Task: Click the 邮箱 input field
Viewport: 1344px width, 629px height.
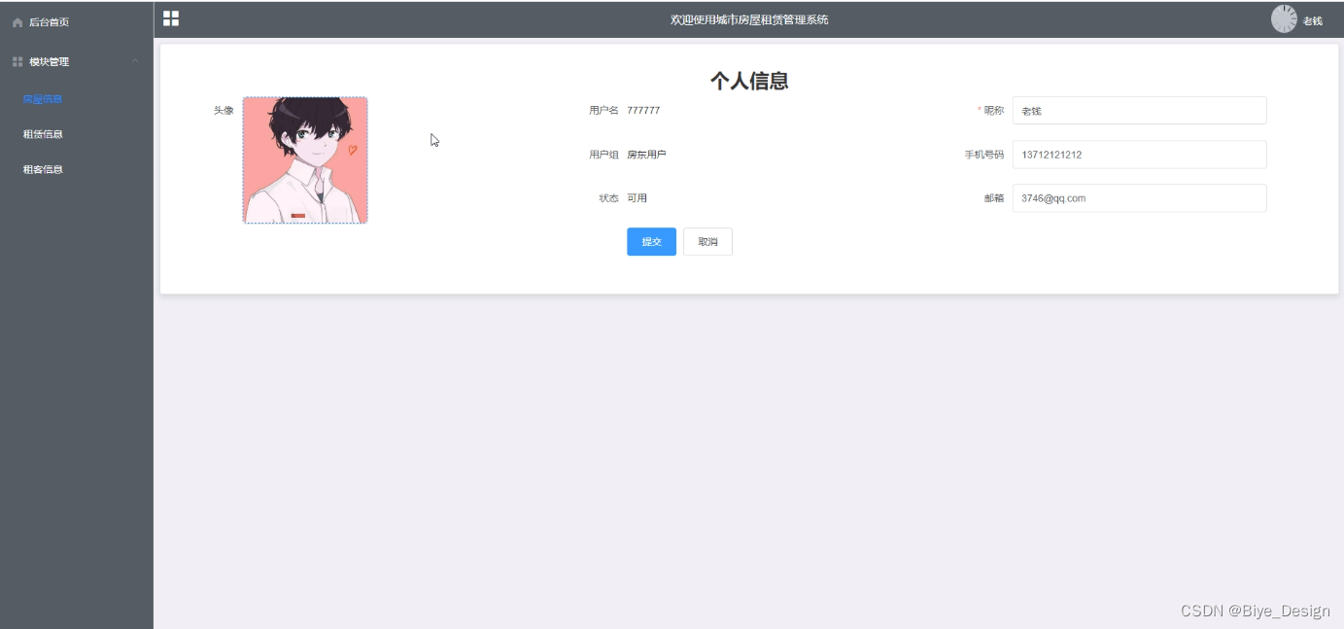Action: (1139, 198)
